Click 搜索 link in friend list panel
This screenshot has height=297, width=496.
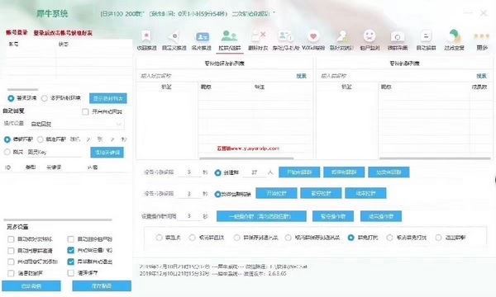301,76
